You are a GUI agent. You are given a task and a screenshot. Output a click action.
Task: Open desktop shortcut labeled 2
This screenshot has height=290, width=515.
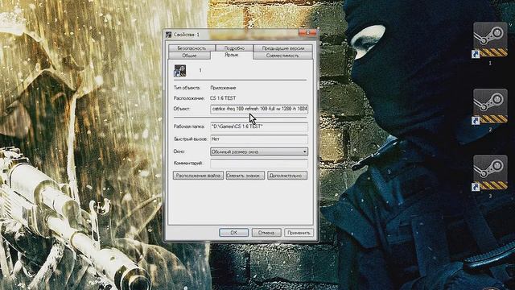click(490, 106)
